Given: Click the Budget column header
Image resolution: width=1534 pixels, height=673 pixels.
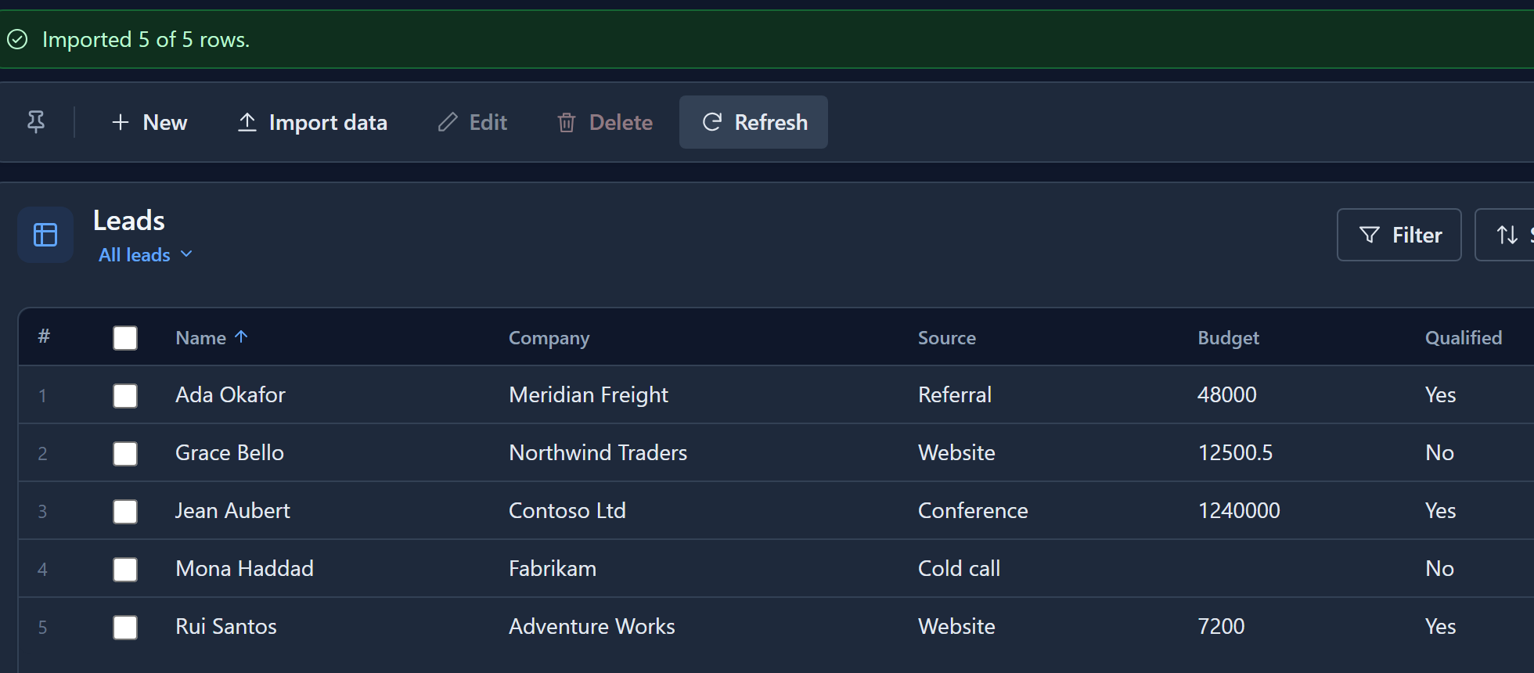Looking at the screenshot, I should pyautogui.click(x=1229, y=338).
